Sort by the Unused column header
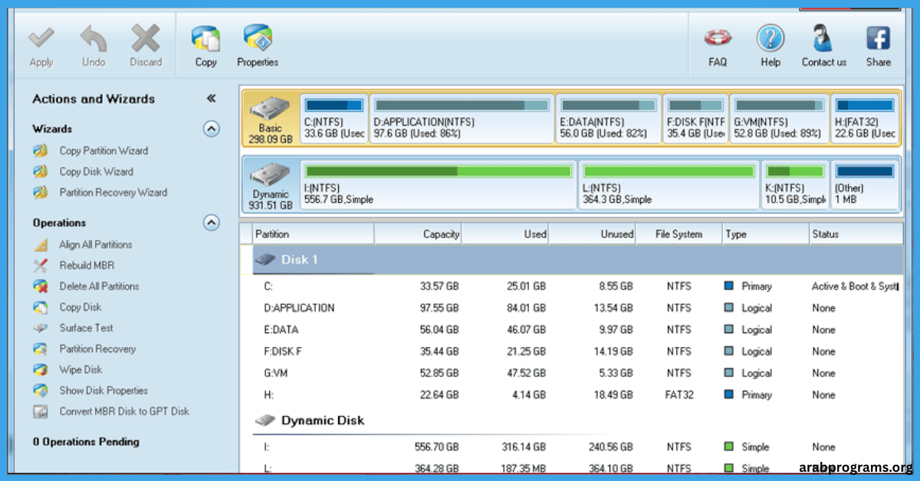Screen dimensions: 920x481 (593, 234)
